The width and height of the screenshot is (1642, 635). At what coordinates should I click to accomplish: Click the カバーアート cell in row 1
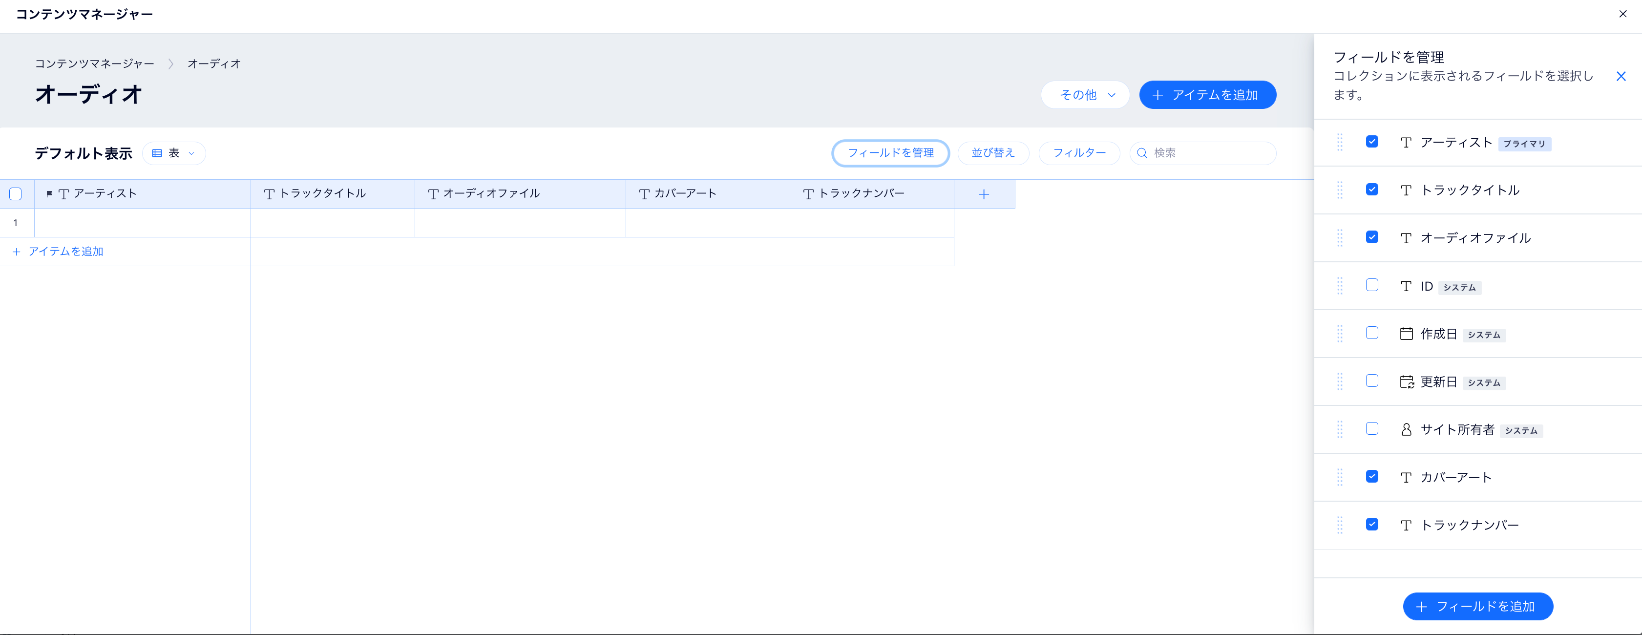[x=708, y=223]
